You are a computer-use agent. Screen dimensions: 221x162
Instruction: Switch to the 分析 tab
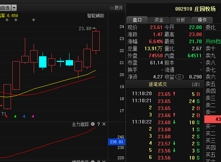pos(181,20)
